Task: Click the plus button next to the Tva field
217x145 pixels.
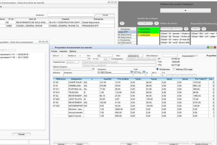Action: point(182,75)
